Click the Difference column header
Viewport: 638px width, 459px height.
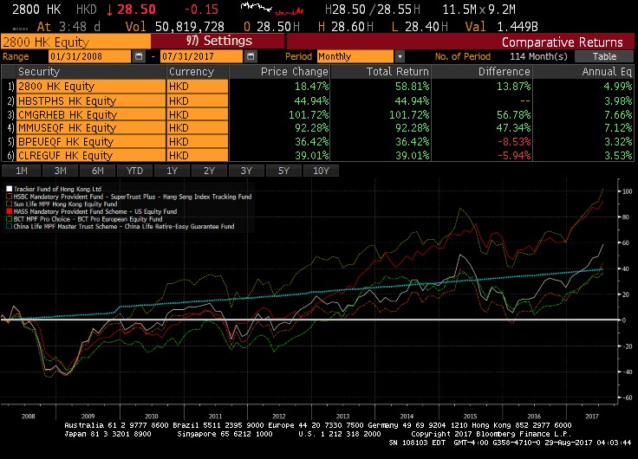pyautogui.click(x=482, y=72)
